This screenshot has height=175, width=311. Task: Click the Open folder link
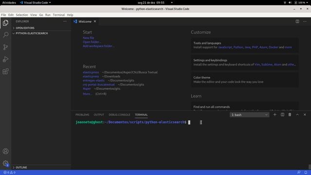pyautogui.click(x=92, y=42)
